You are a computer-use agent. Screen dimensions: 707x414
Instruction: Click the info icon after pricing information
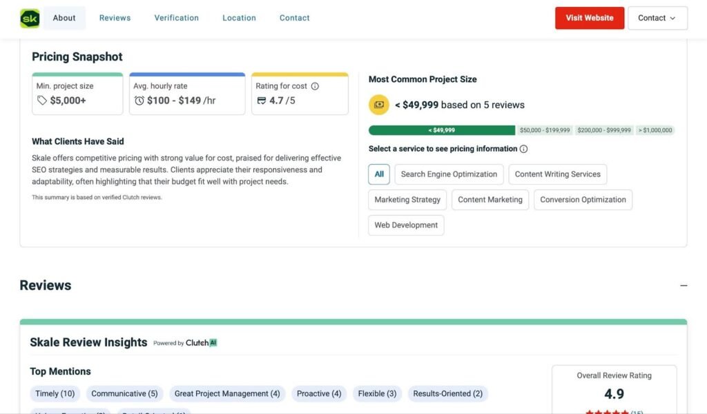523,149
